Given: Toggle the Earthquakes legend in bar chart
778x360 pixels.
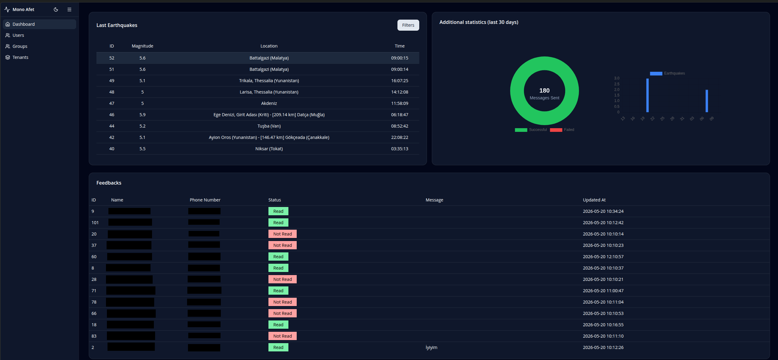Looking at the screenshot, I should click(667, 73).
